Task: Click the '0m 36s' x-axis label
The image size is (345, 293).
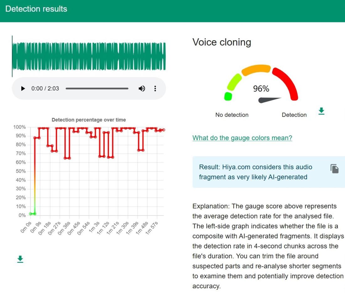Action: 64,228
